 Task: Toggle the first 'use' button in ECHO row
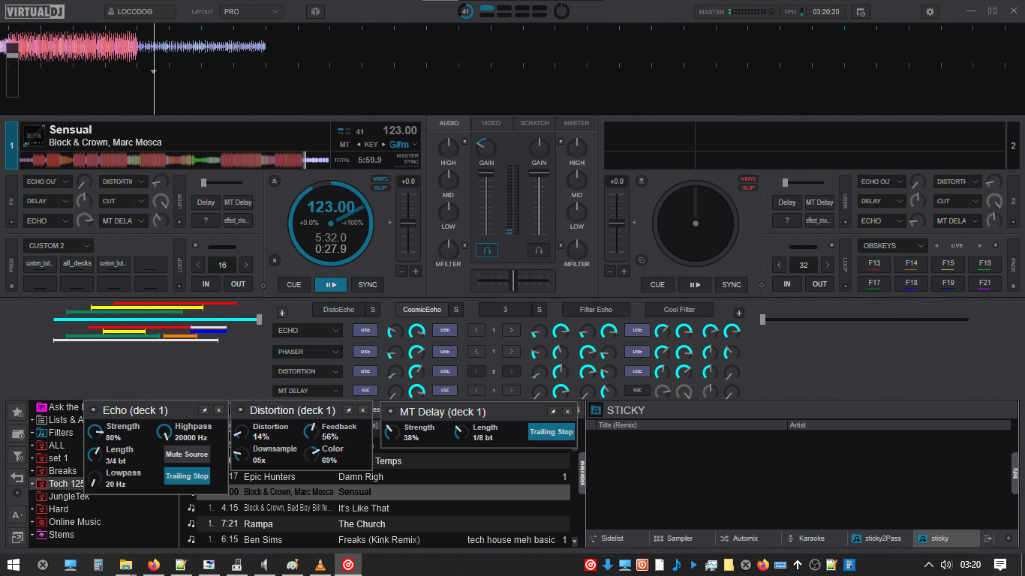click(365, 330)
